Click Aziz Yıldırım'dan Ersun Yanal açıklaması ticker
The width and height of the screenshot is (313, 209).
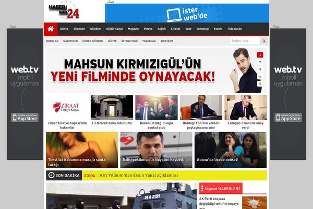pos(139,176)
